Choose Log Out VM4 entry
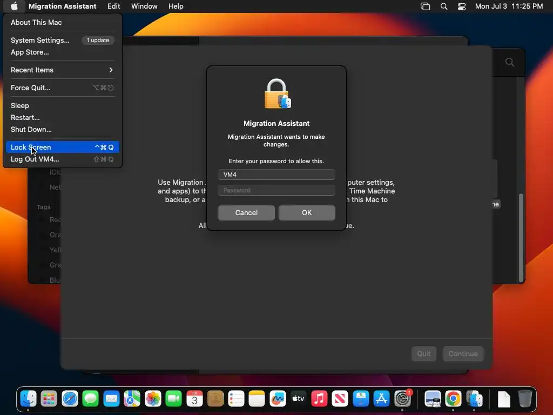 [63, 159]
